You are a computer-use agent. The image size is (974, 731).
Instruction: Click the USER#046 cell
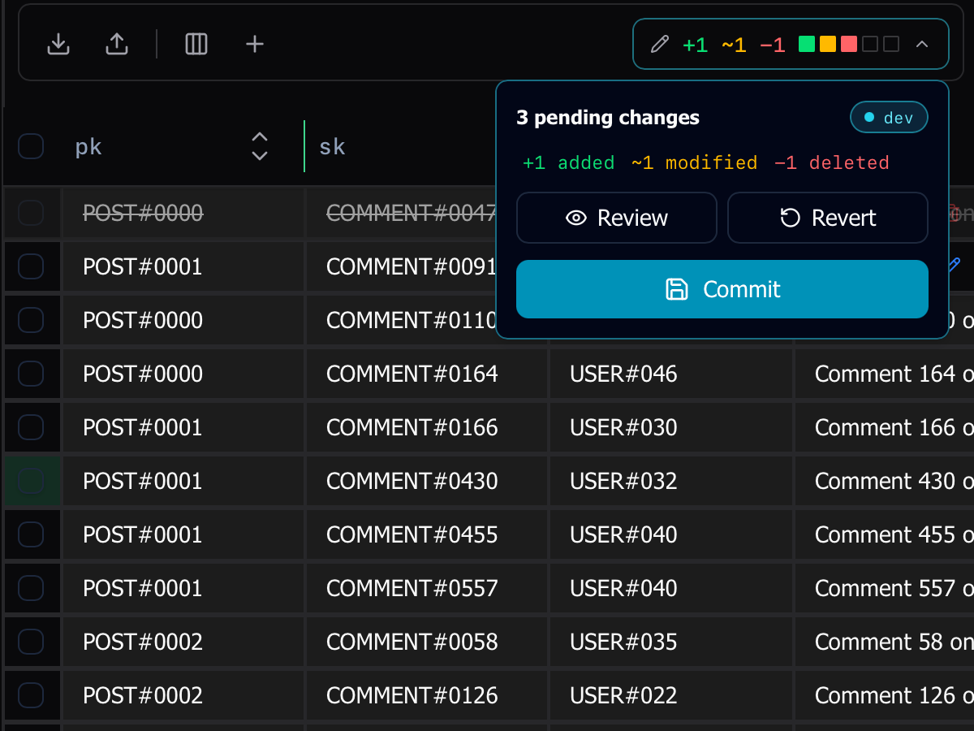tap(670, 374)
